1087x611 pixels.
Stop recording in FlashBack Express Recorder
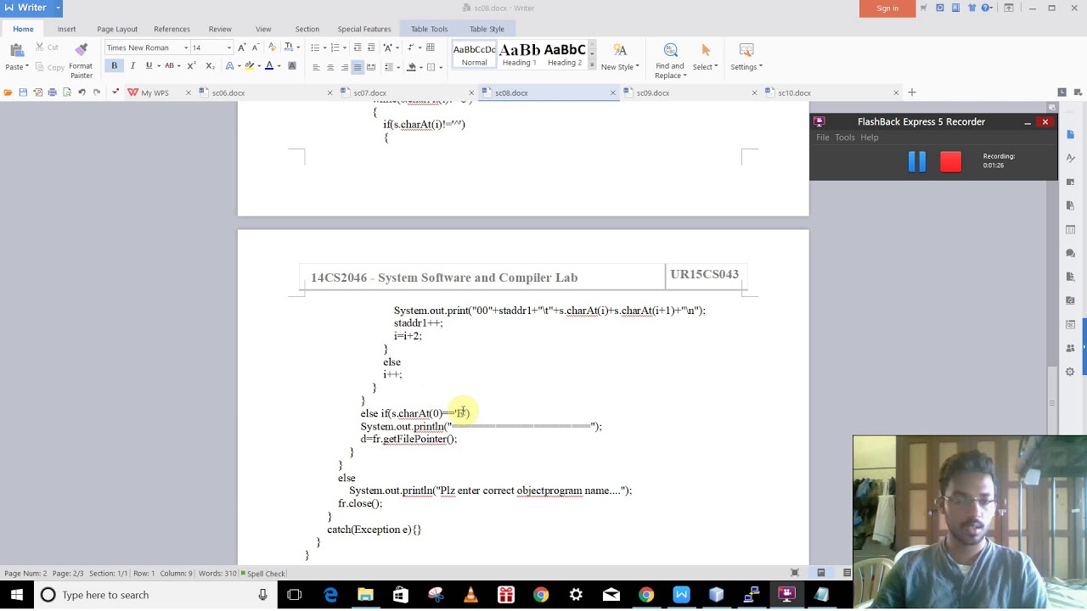pyautogui.click(x=950, y=161)
